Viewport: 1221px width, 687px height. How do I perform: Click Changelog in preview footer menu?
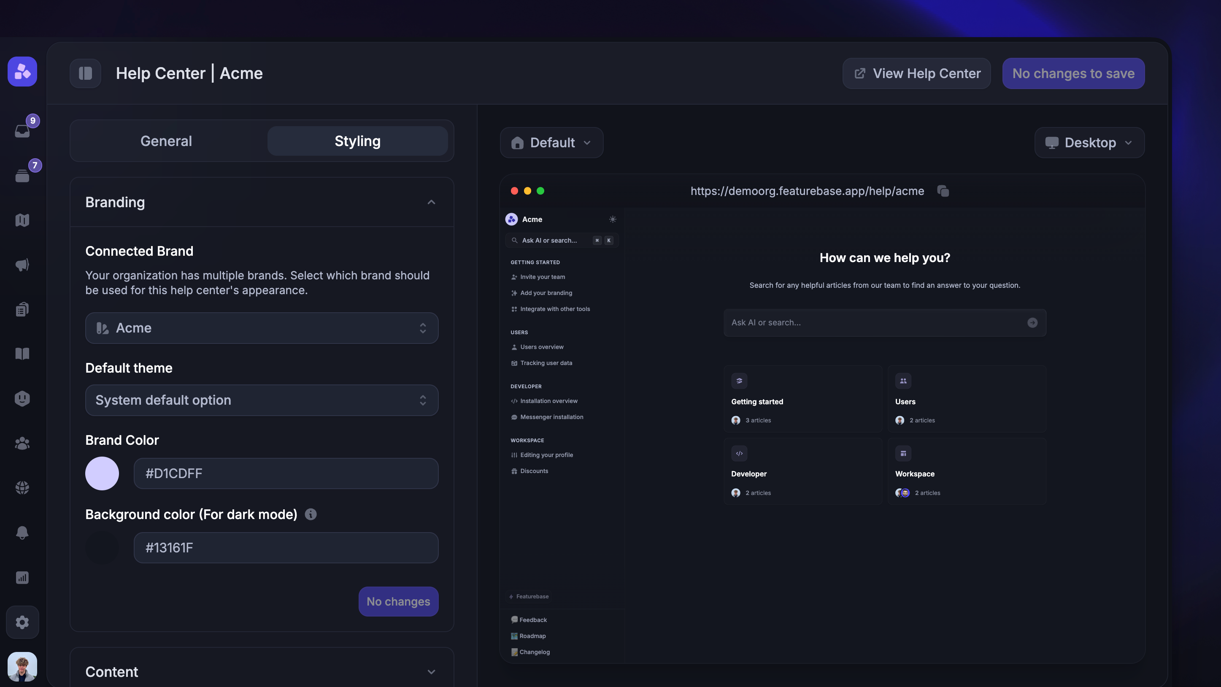pos(530,652)
